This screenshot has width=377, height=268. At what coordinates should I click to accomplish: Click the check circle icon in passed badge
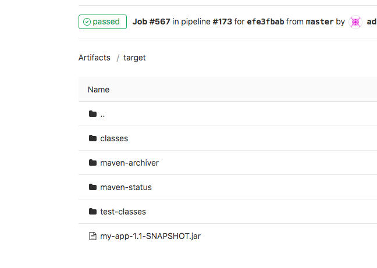pos(87,22)
